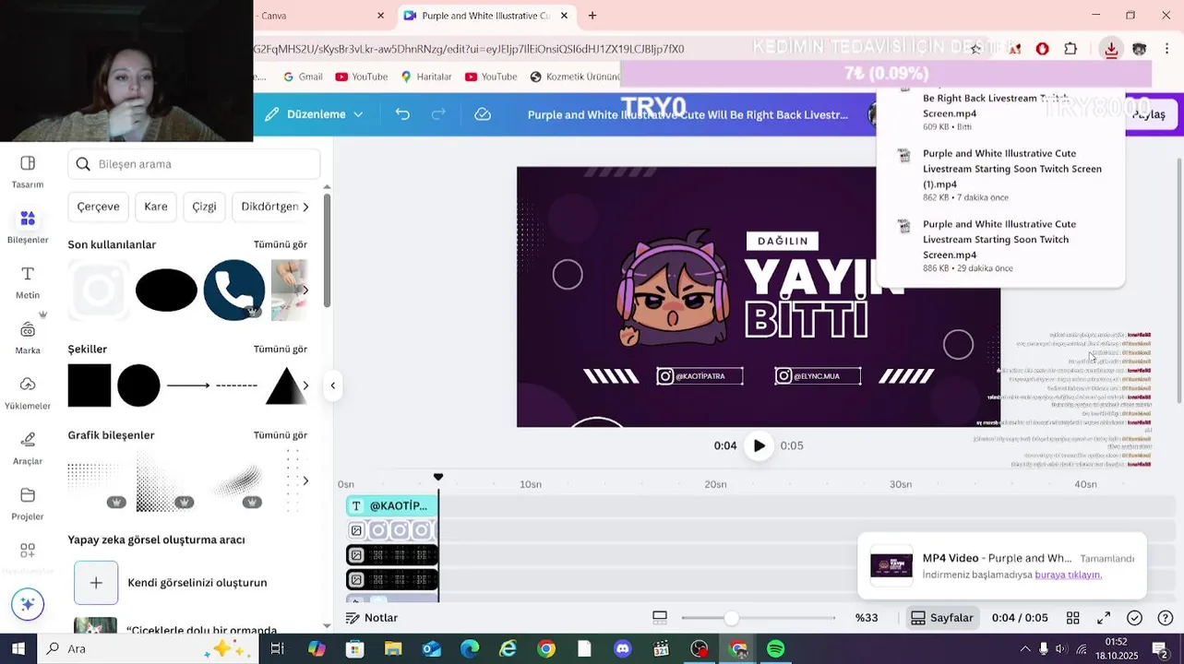Open the Projeler panel
Screen dimensions: 1184x664
(x=28, y=504)
